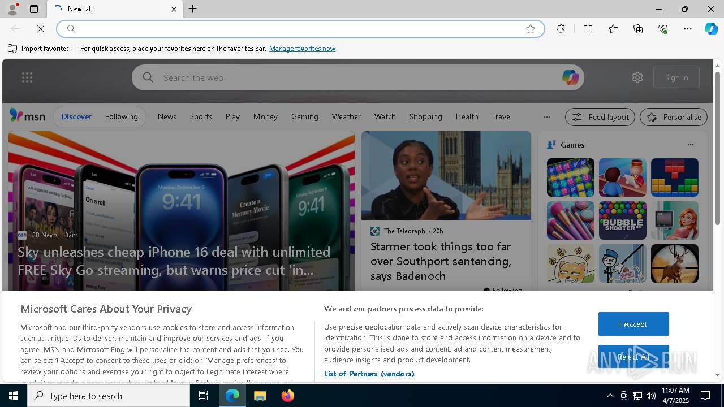Open Games card options menu

(690, 145)
